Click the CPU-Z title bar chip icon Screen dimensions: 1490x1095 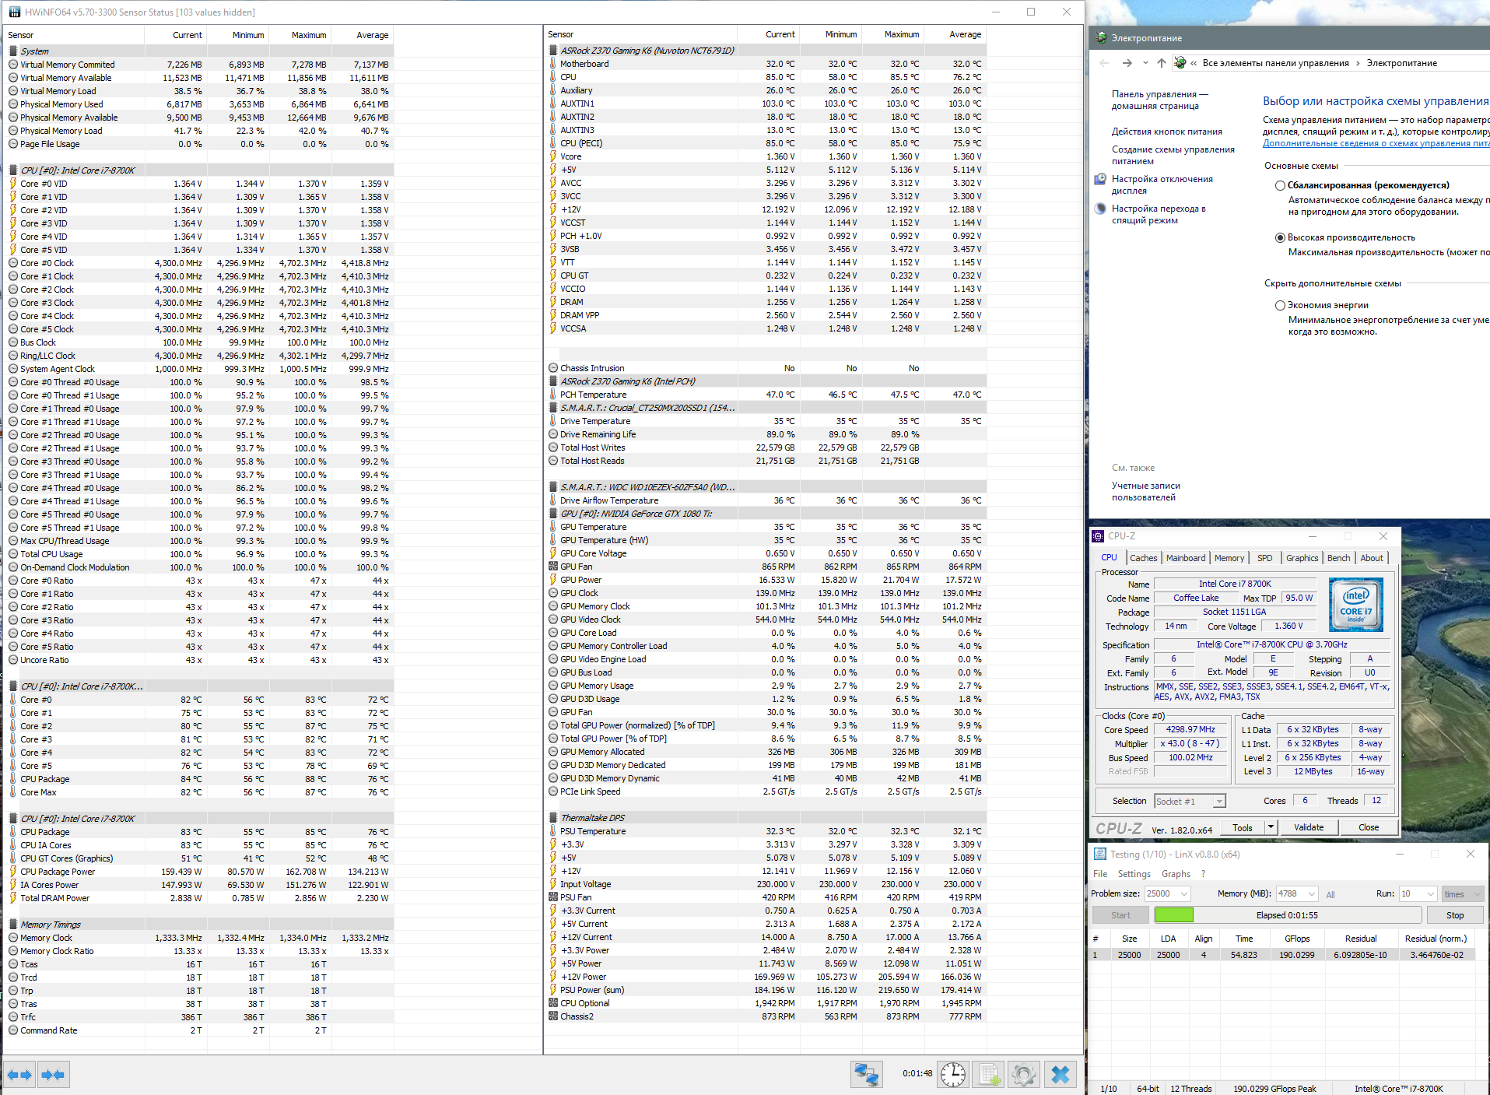[1098, 536]
